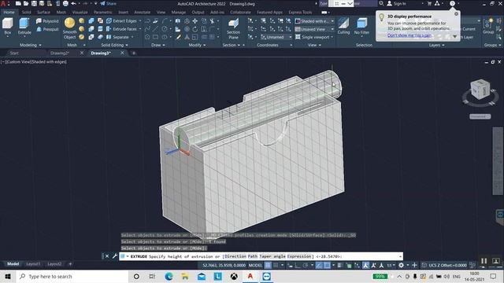504x283 pixels.
Task: Toggle grid display in status bar
Action: (268, 265)
